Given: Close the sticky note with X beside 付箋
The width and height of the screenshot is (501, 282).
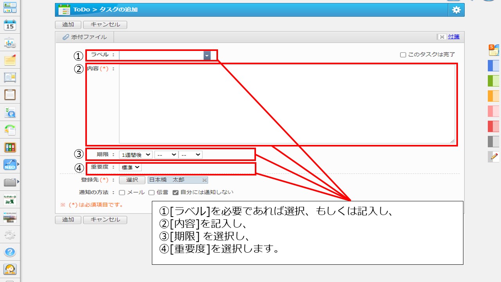Looking at the screenshot, I should pos(442,37).
